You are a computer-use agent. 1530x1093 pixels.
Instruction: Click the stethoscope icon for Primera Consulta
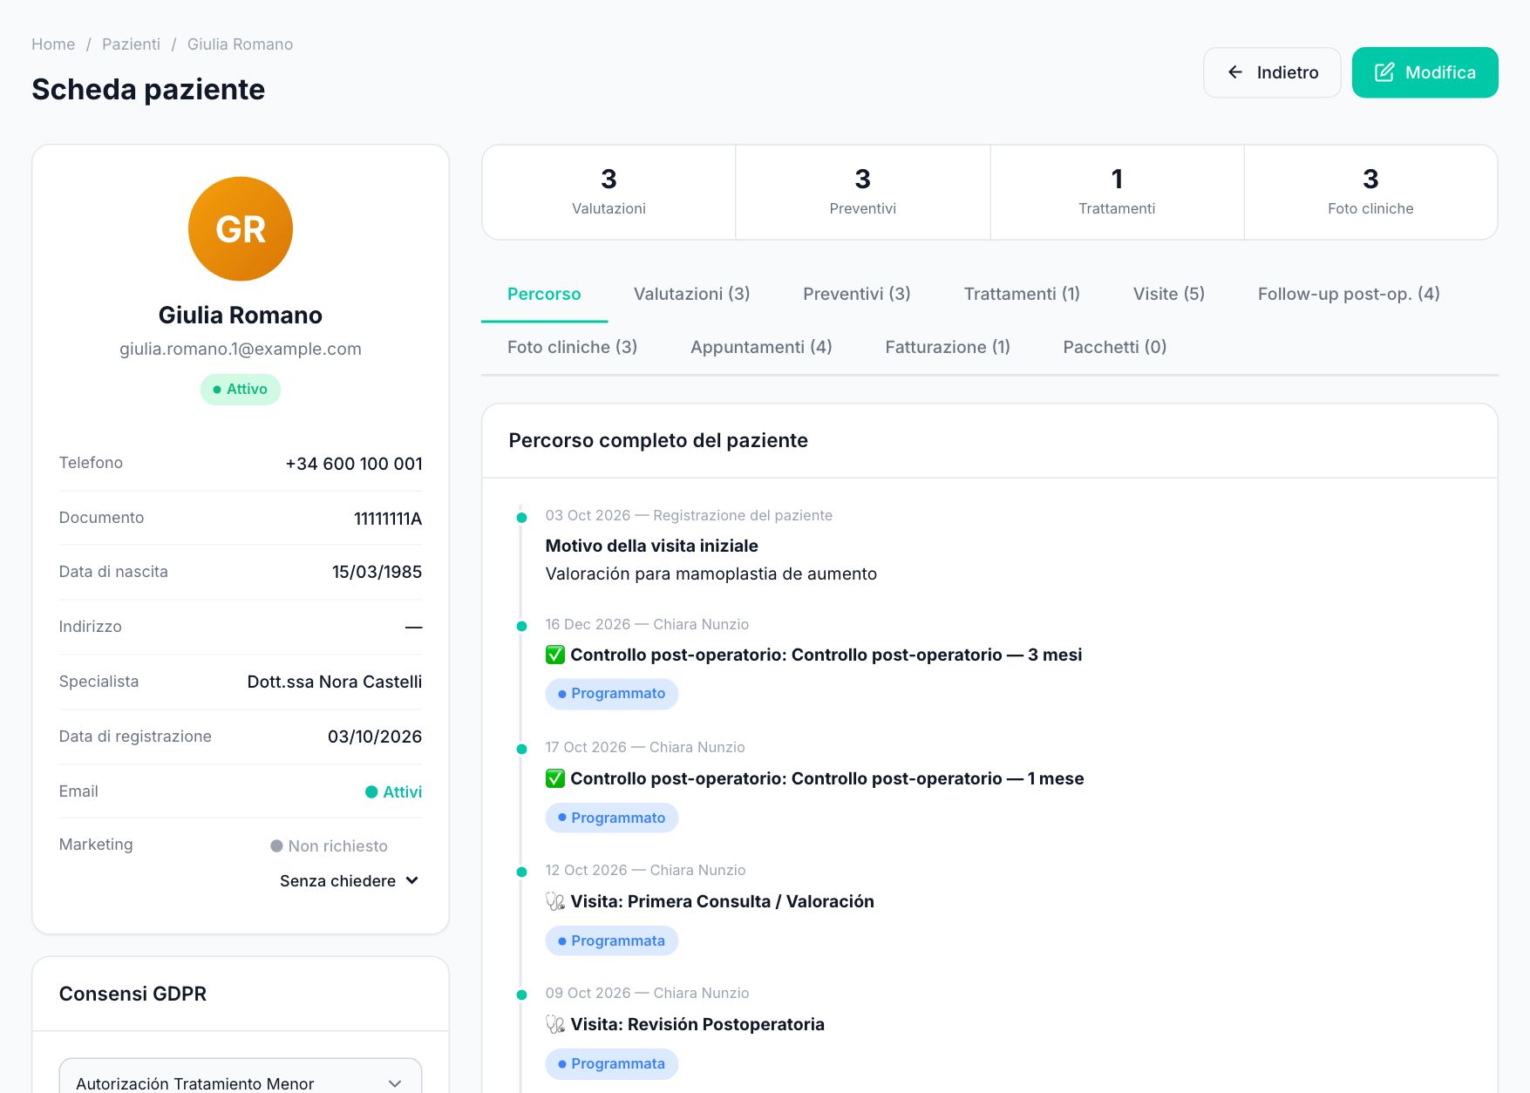(x=555, y=901)
